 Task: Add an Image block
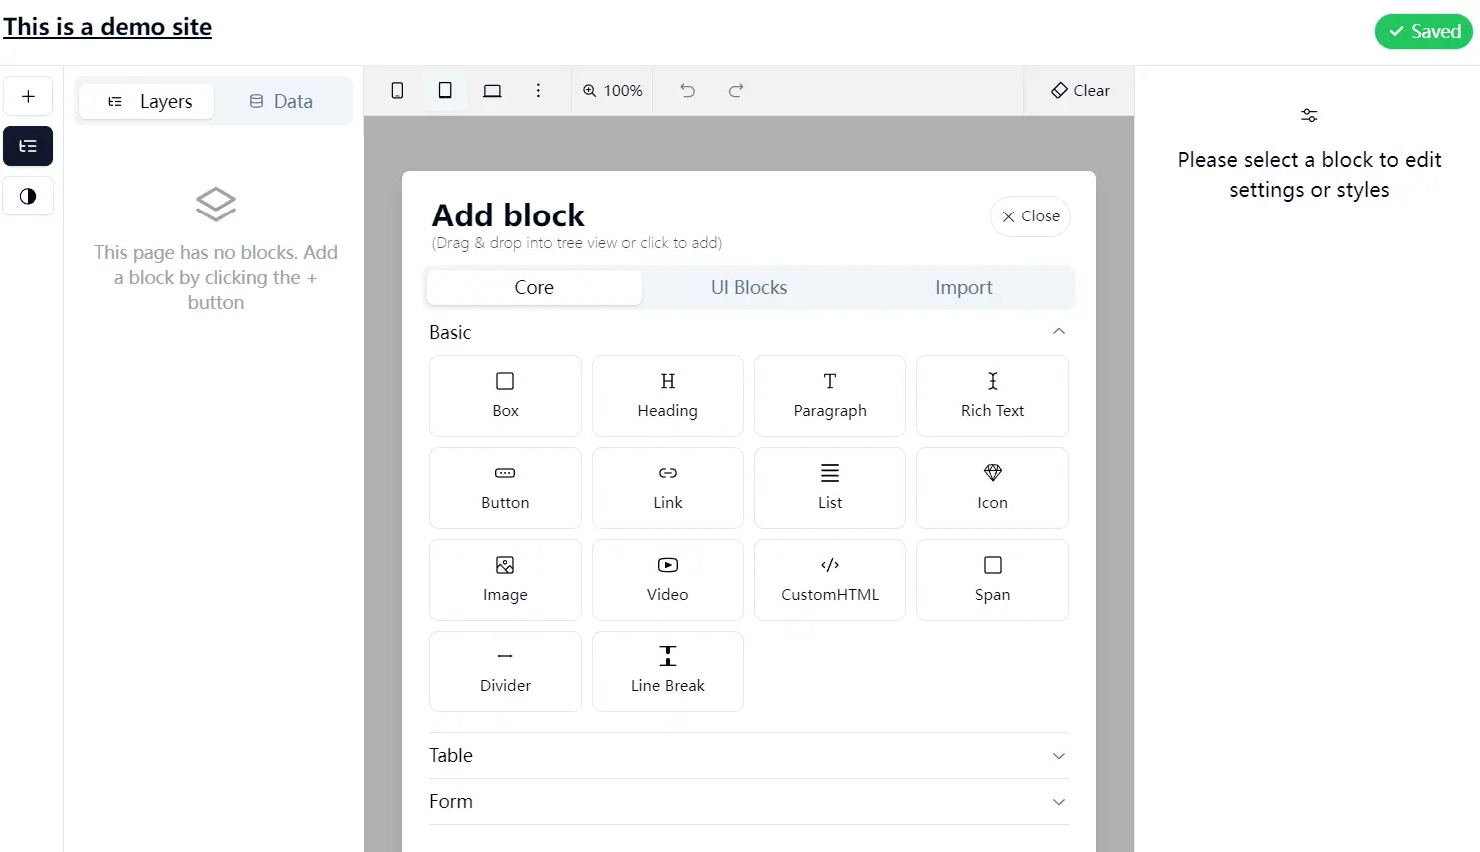tap(505, 580)
